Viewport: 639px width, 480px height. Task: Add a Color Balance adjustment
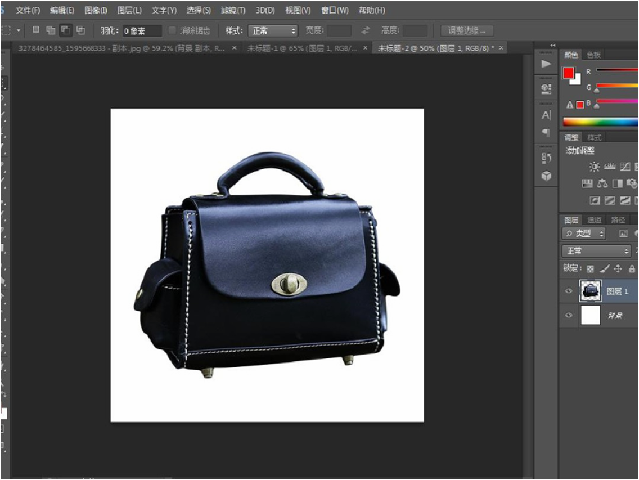[x=602, y=183]
